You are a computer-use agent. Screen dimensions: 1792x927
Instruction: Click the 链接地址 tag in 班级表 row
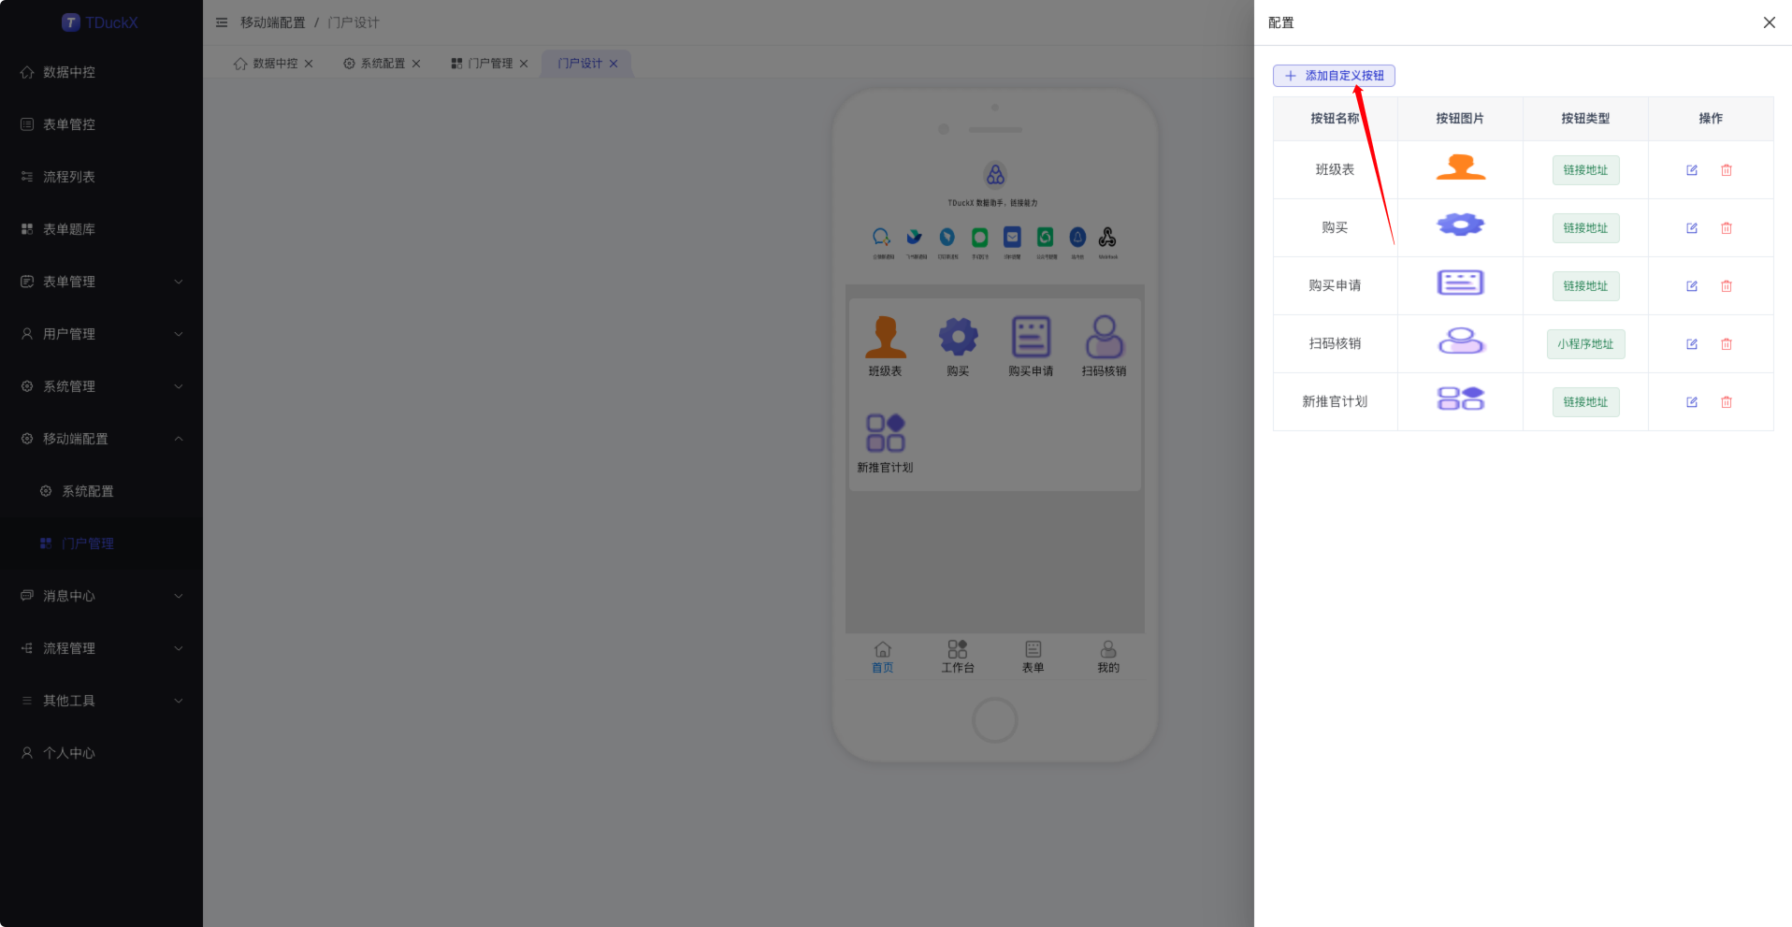pos(1585,170)
